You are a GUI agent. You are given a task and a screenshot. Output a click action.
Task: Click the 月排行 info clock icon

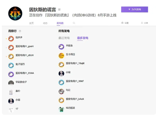(x=20, y=31)
